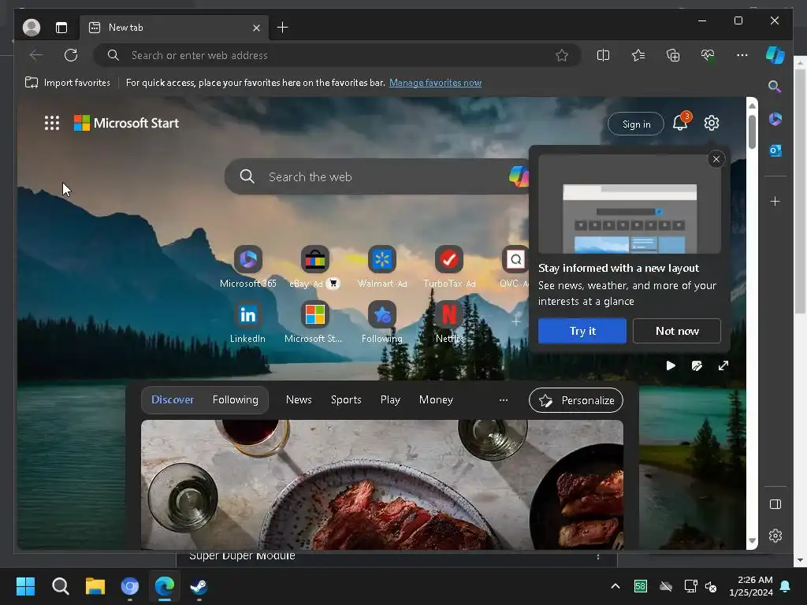Screen dimensions: 807x605
Task: Open the taskbar clock and date
Action: [751, 586]
